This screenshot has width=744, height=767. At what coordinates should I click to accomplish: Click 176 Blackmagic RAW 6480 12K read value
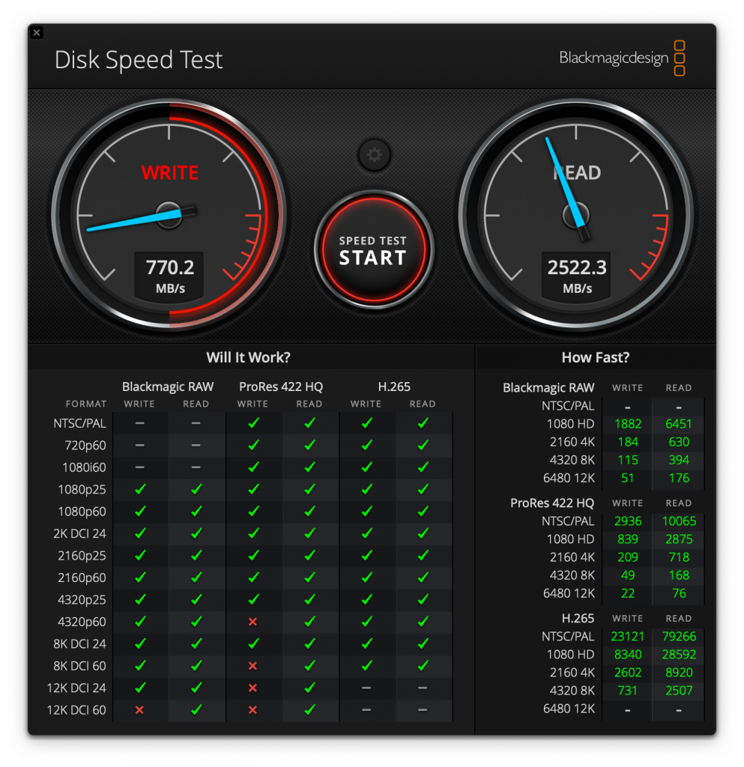(x=679, y=478)
